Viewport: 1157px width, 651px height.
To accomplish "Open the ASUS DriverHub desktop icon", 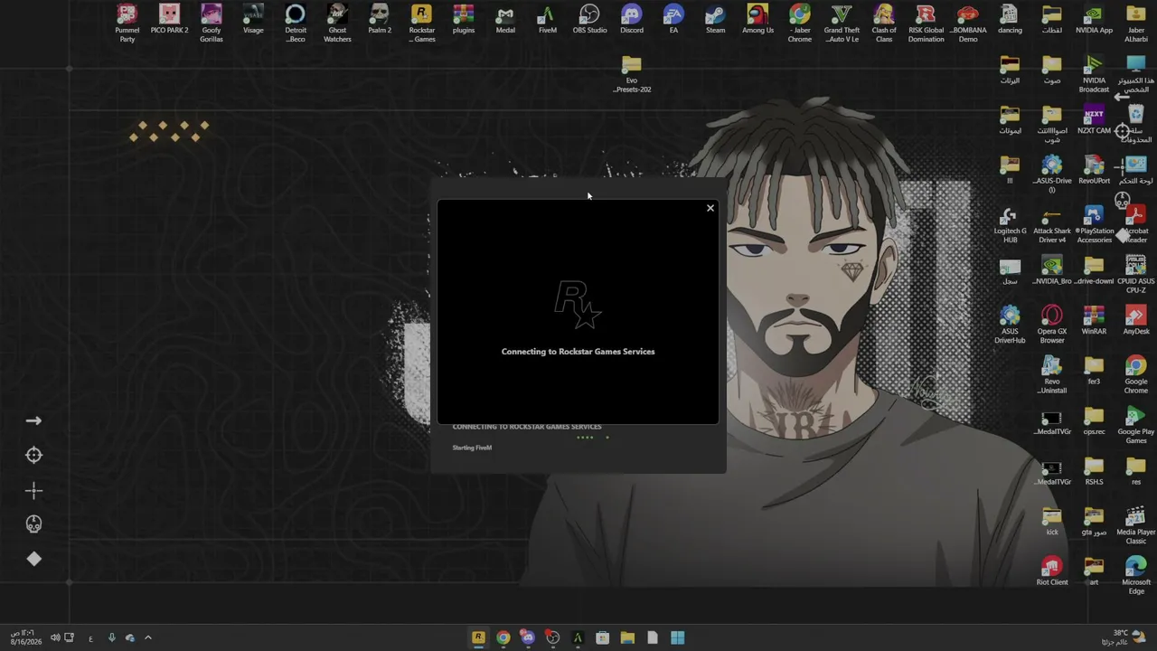I will point(1010,325).
